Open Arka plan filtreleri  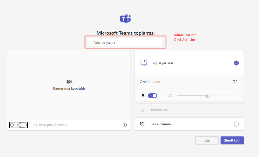click(53, 125)
